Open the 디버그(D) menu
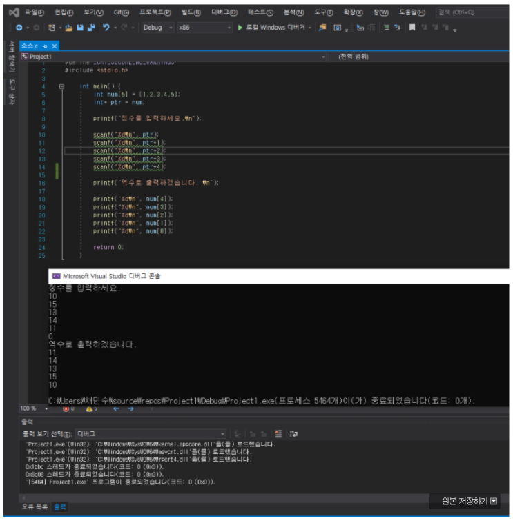The image size is (513, 523). pyautogui.click(x=224, y=12)
